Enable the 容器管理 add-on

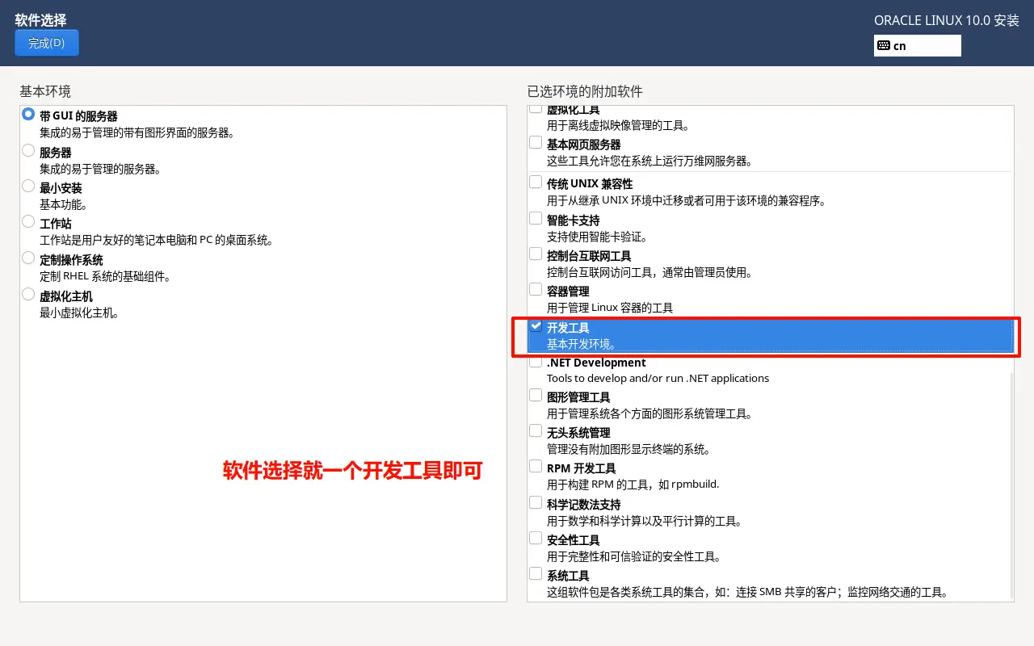point(536,288)
